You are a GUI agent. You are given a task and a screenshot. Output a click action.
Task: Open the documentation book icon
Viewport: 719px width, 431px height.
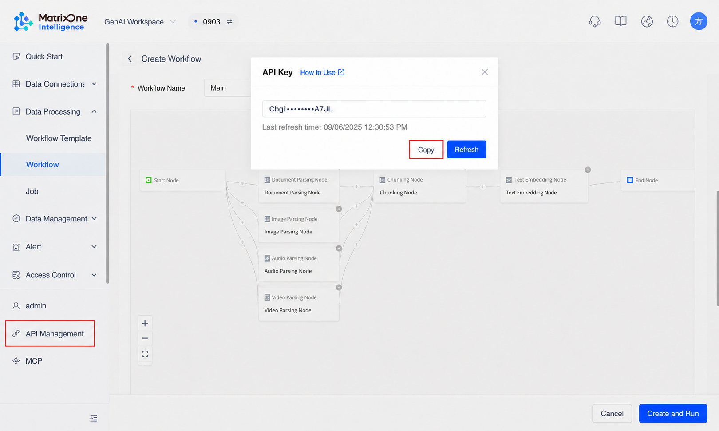pos(620,21)
